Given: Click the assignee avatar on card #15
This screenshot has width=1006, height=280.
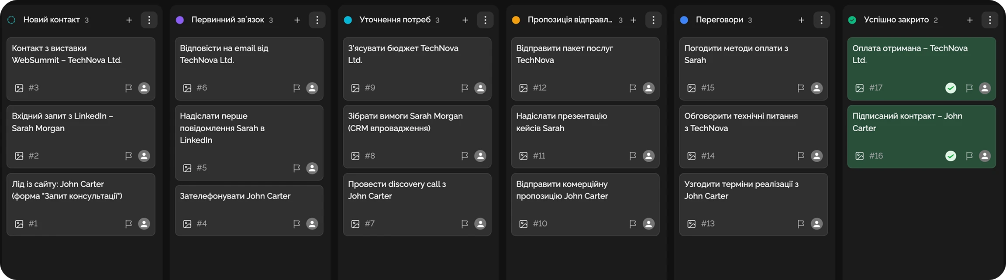Looking at the screenshot, I should tap(817, 88).
